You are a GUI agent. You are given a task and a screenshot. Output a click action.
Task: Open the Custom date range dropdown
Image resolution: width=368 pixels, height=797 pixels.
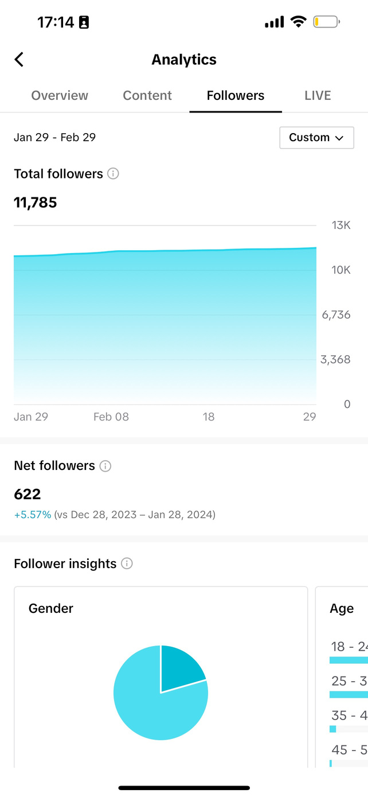point(316,138)
